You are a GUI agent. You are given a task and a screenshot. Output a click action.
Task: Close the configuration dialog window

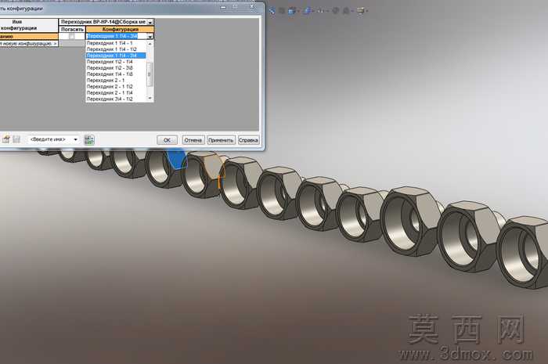[252, 6]
